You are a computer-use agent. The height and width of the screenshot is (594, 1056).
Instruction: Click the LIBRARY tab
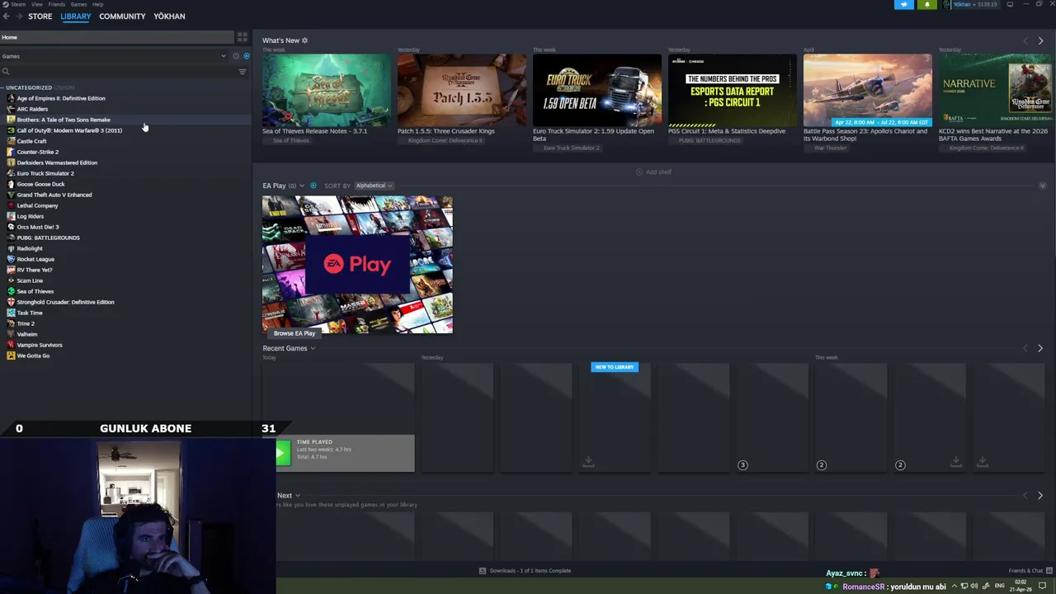75,16
